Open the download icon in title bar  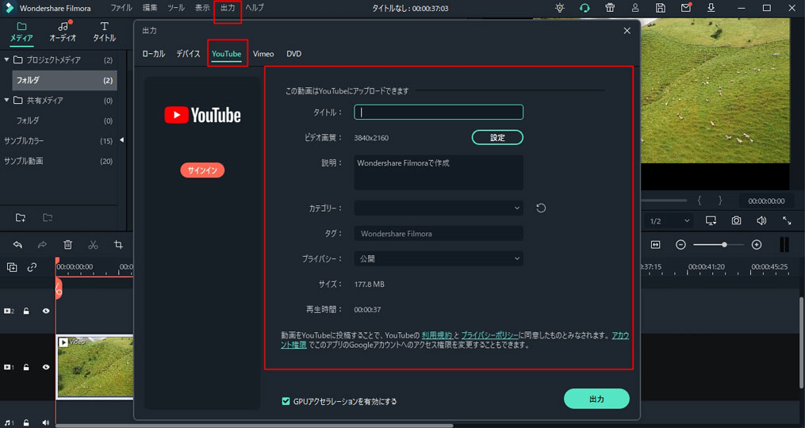[711, 8]
